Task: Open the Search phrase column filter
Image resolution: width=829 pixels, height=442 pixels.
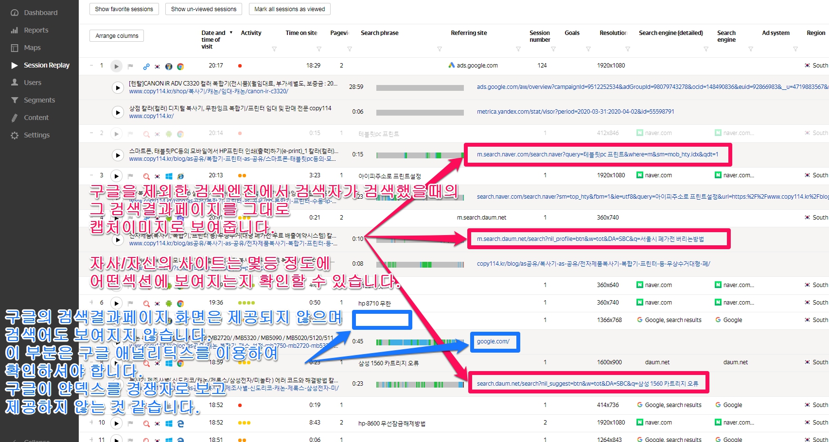Action: pyautogui.click(x=440, y=49)
